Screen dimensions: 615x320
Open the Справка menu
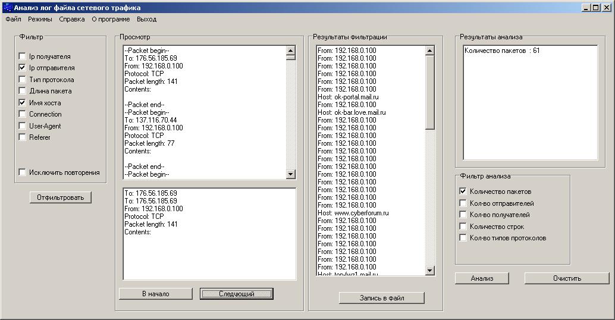click(72, 19)
